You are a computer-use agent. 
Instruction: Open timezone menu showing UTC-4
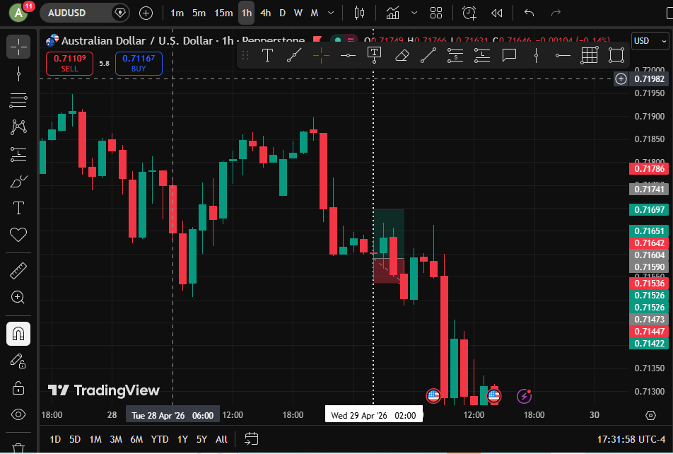click(631, 439)
